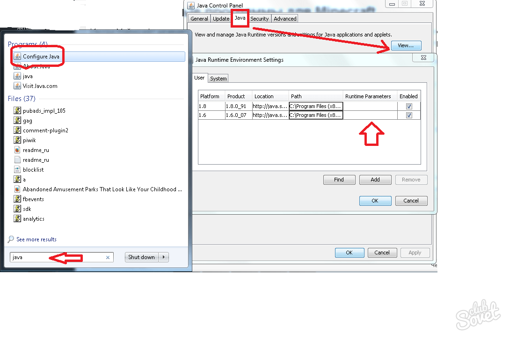Open the pubads_impl_105 script file
Viewport: 517px width, 347px height.
44,111
